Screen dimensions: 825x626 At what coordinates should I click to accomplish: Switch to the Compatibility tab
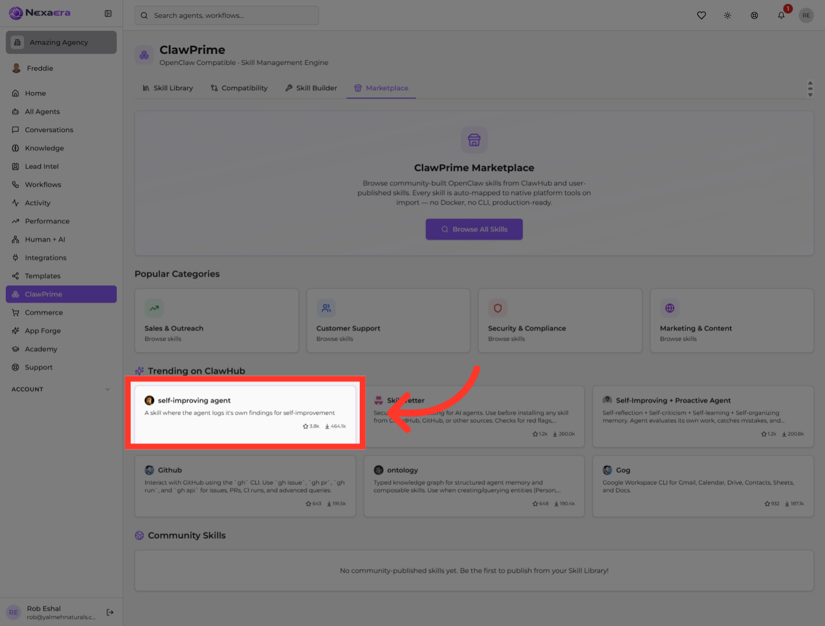click(239, 88)
